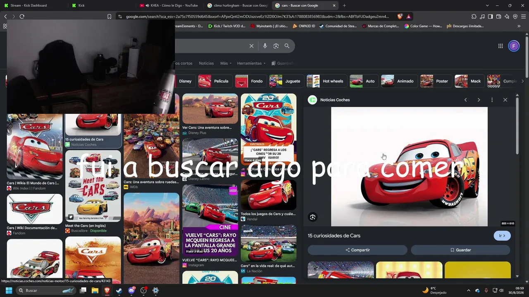Go to next image in preview panel
The height and width of the screenshot is (297, 529).
479,100
